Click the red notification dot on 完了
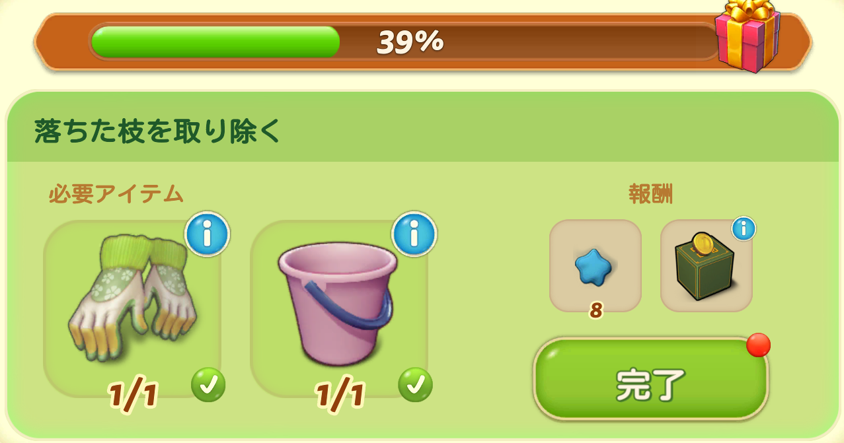The image size is (844, 443). coord(758,345)
